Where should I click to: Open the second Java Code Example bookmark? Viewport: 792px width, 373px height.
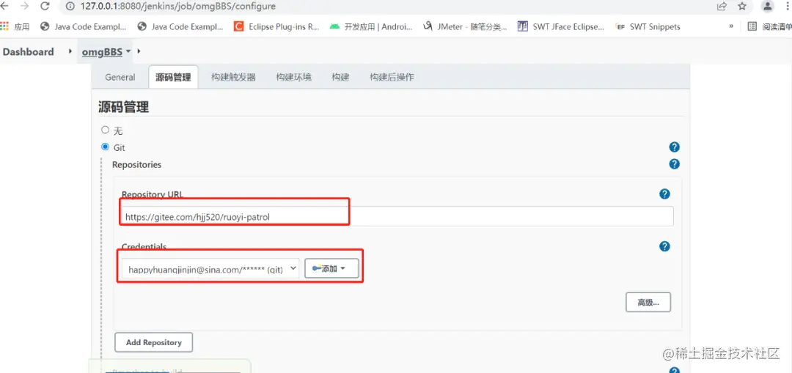click(180, 27)
